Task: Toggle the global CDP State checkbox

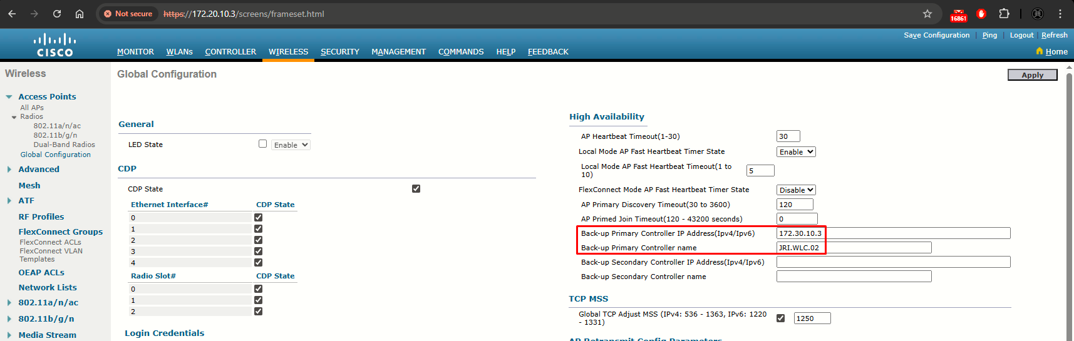Action: [x=416, y=188]
